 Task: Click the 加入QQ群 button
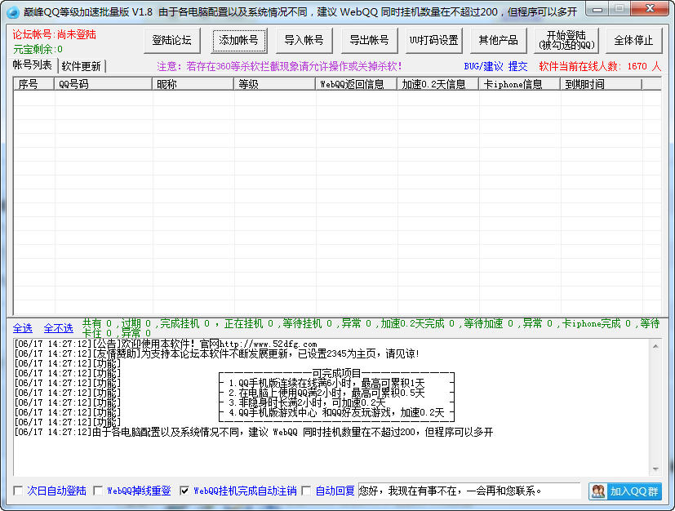(625, 491)
